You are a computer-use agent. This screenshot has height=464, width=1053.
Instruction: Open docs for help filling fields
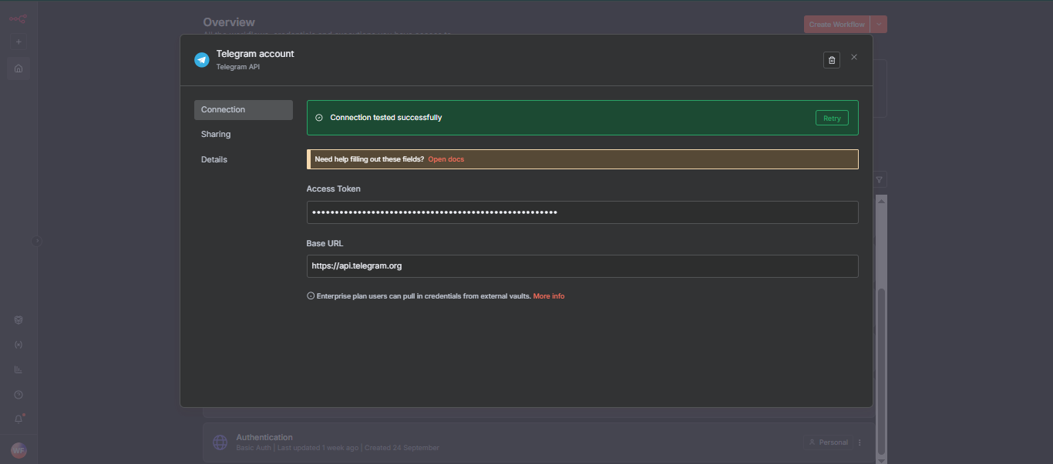click(x=446, y=159)
